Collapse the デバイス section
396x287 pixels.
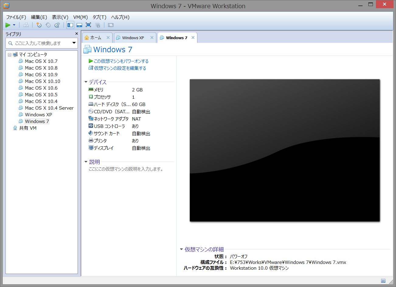point(86,82)
